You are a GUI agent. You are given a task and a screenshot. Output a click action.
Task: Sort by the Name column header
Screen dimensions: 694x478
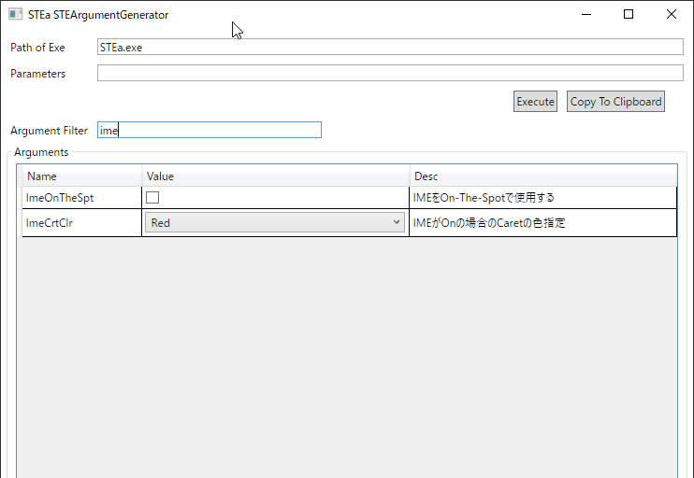pos(82,176)
